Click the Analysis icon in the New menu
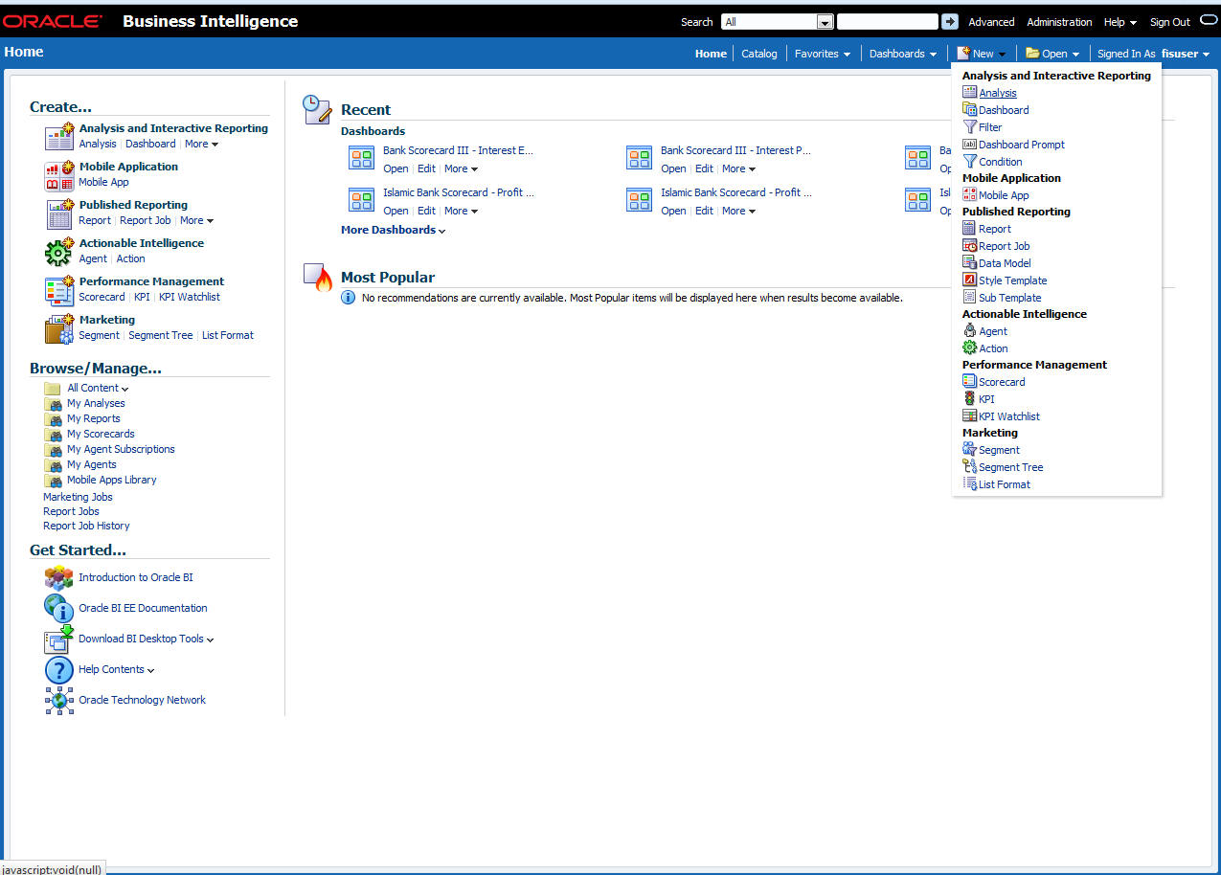The height and width of the screenshot is (875, 1221). [x=969, y=93]
